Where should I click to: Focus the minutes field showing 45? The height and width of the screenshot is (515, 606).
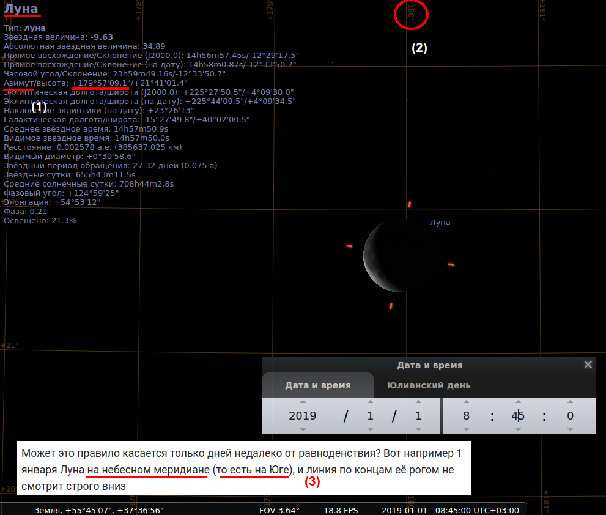(x=518, y=416)
